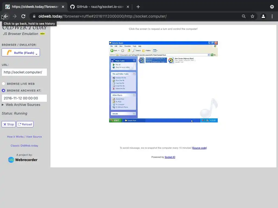Click the Webrecorder logo
The image size is (278, 208).
pyautogui.click(x=23, y=160)
